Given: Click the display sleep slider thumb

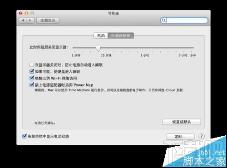Looking at the screenshot, I should pos(98,49).
